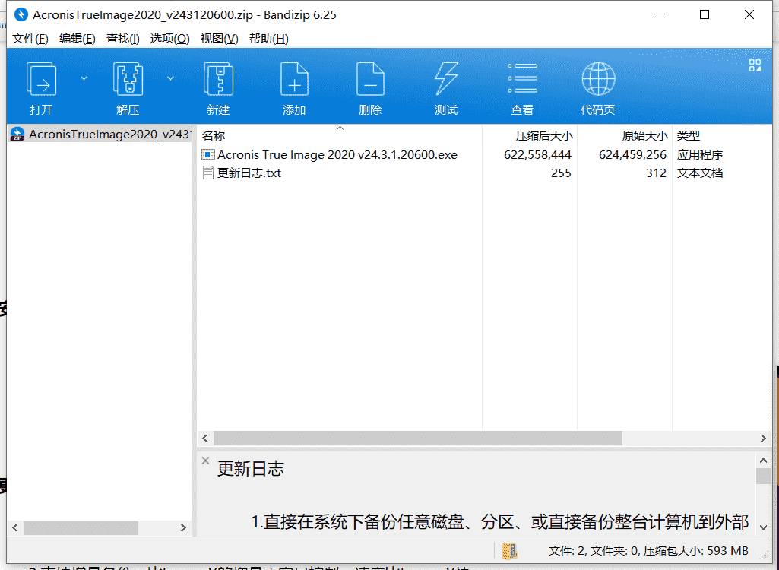Click the txt document file icon

(x=208, y=173)
